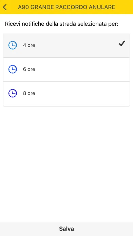Viewport: 133px width, 236px height.
Task: Tap the '4 ore' text label
Action: click(29, 45)
